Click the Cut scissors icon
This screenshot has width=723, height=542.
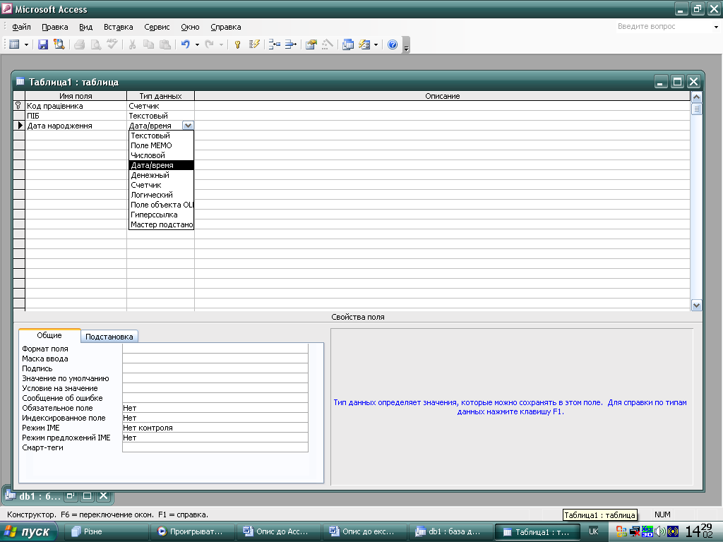(132, 44)
